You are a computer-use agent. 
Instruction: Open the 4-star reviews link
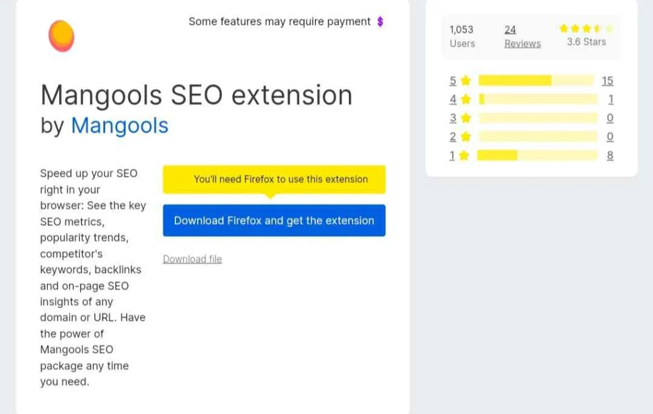click(x=453, y=100)
